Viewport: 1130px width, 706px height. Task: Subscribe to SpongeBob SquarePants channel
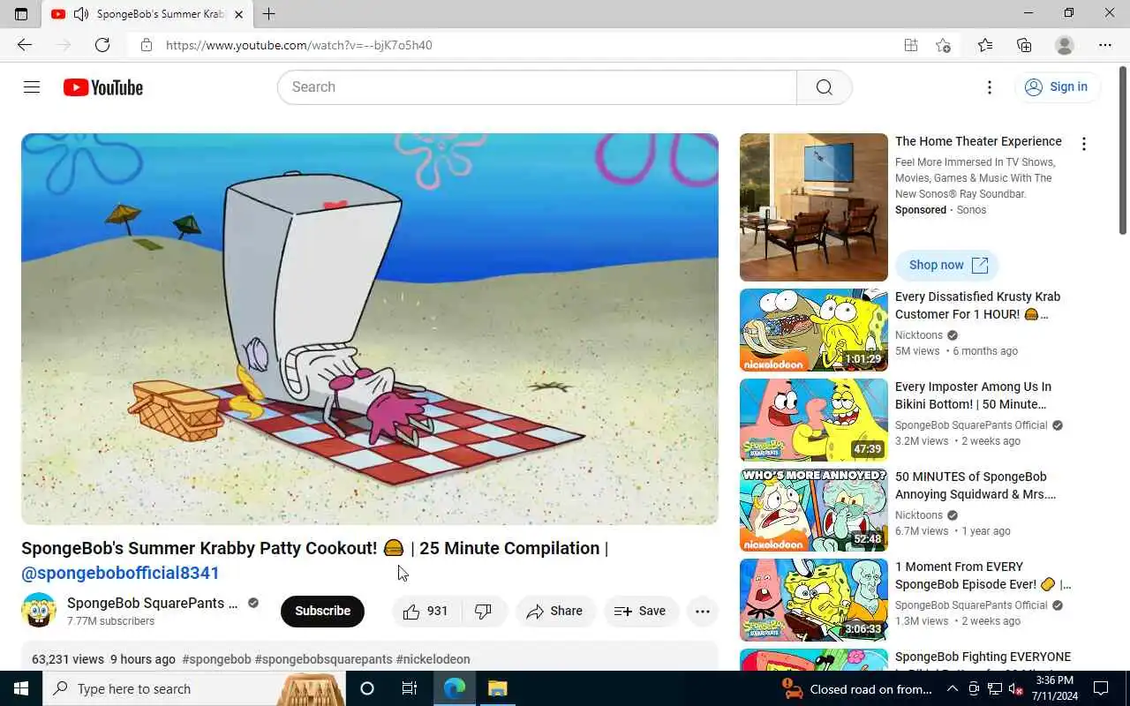322,611
